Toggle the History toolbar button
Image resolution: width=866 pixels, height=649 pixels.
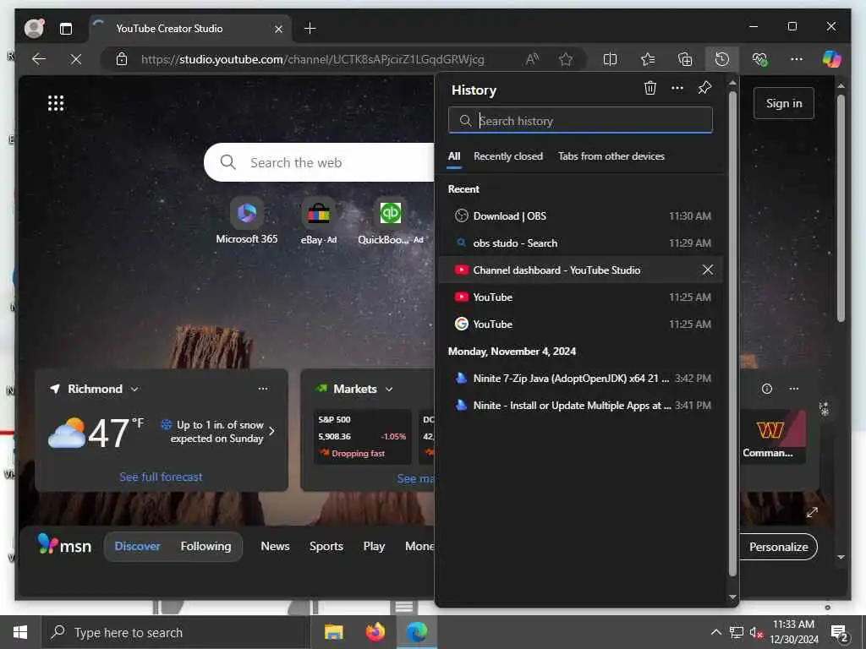click(x=722, y=59)
